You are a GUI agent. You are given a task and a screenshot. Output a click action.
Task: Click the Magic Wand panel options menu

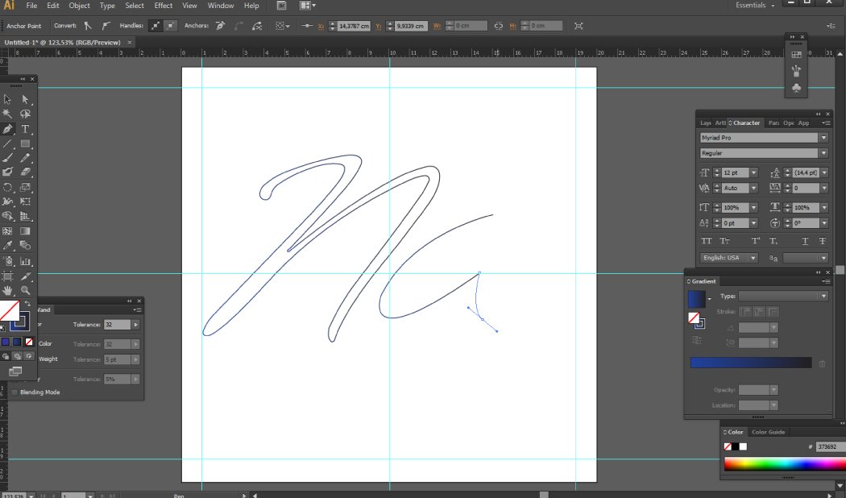point(137,310)
